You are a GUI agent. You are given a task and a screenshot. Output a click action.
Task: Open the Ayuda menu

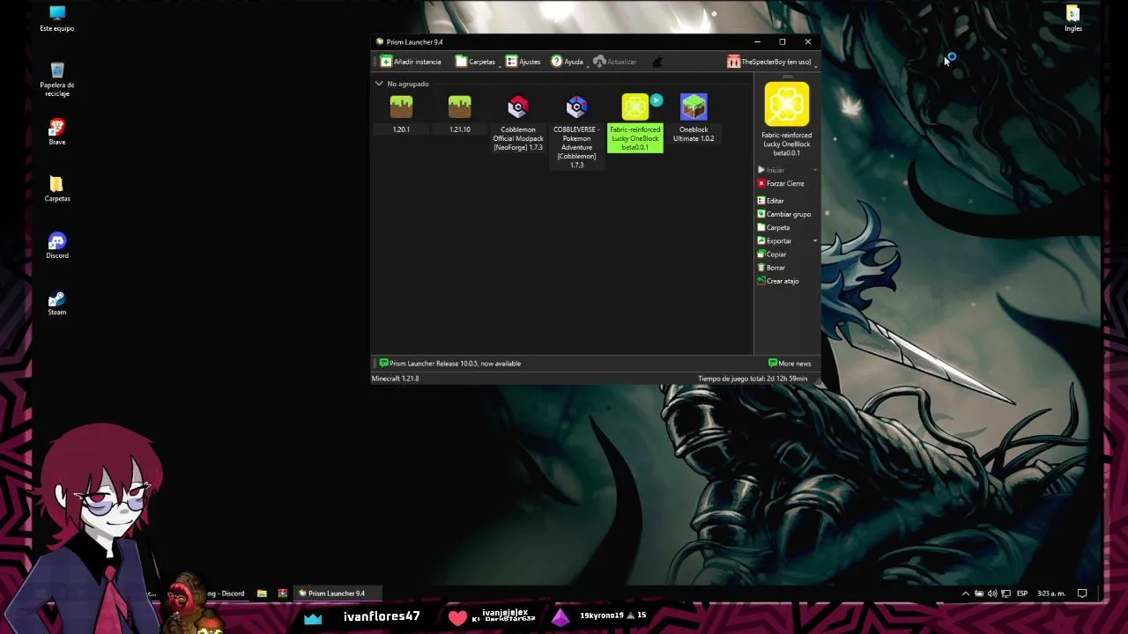click(568, 62)
